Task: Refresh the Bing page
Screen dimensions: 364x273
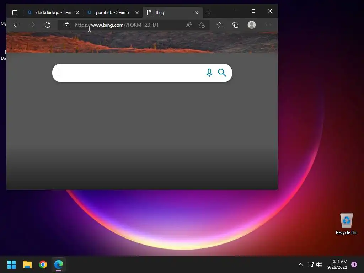Action: [48, 25]
